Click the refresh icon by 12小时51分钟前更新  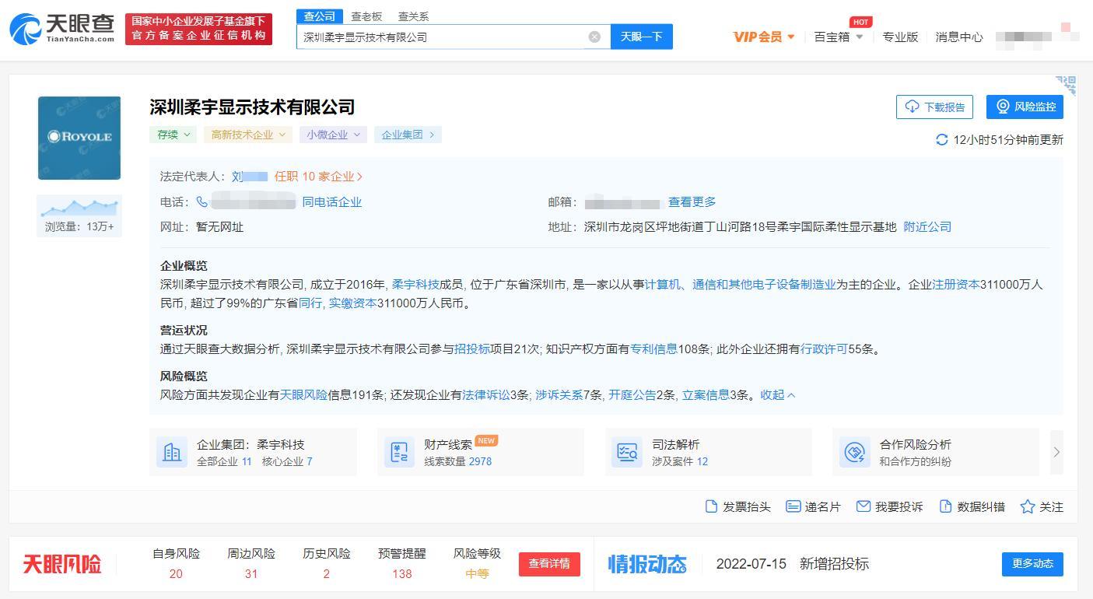(x=941, y=139)
